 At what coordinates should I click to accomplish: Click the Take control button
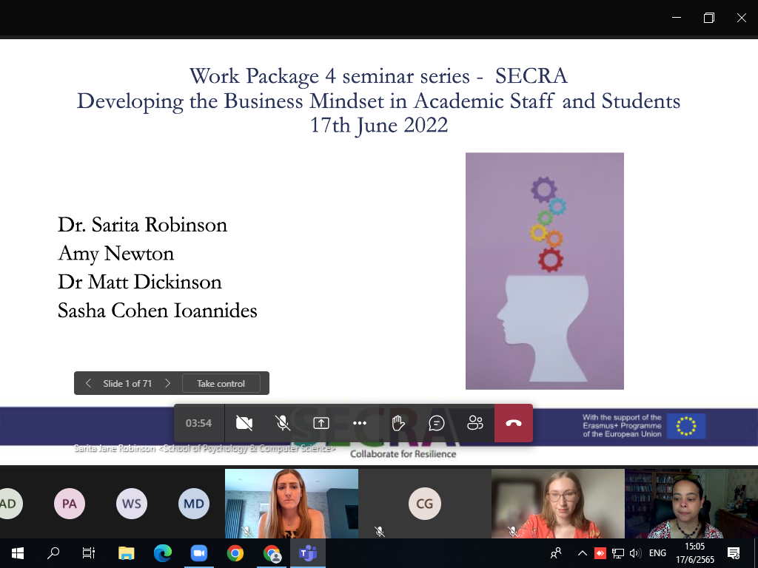(221, 384)
